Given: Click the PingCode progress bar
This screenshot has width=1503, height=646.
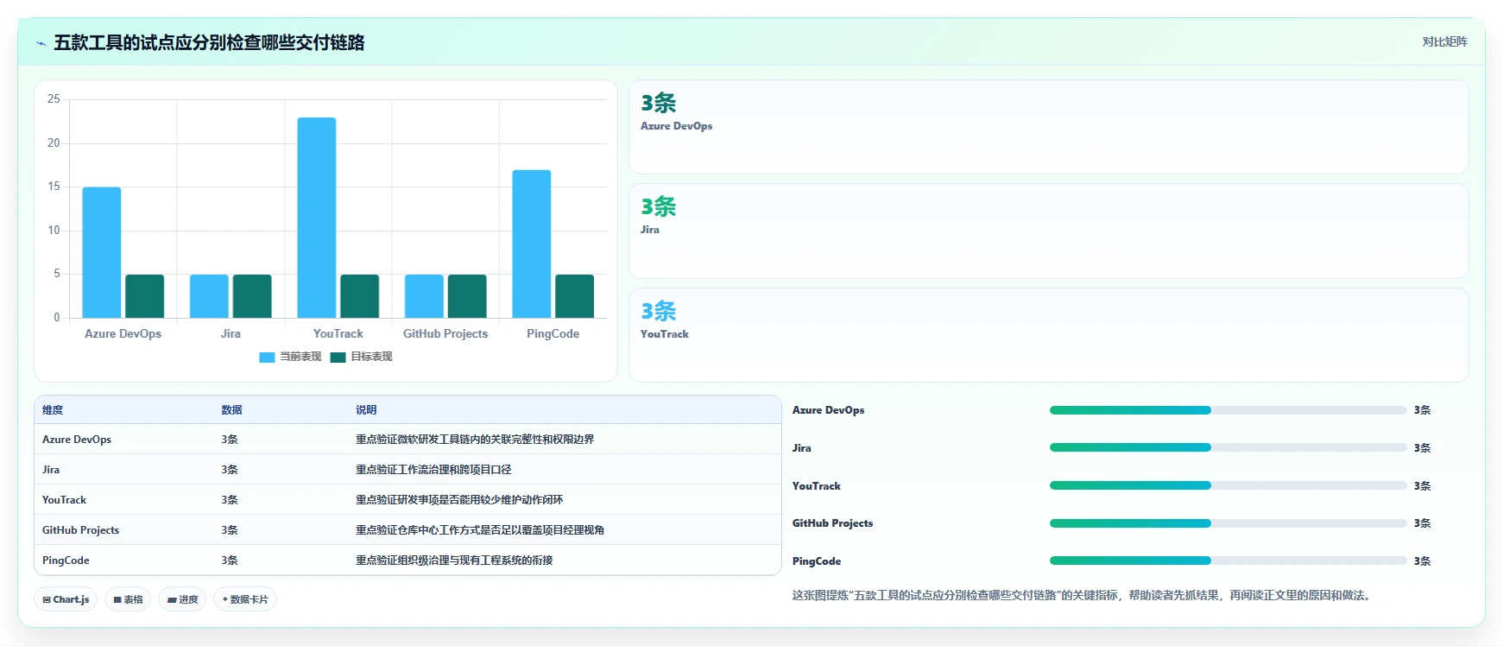Looking at the screenshot, I should pos(1228,560).
